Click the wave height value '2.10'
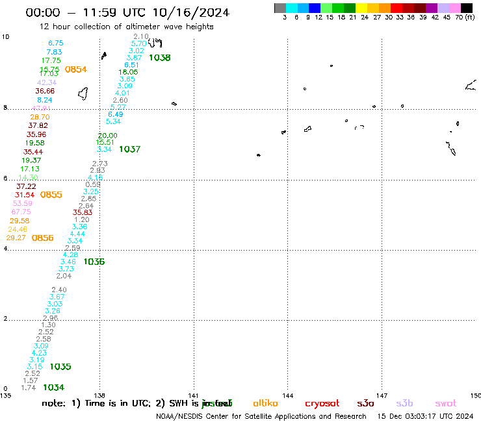Screen dimensions: 481x422 (141, 36)
